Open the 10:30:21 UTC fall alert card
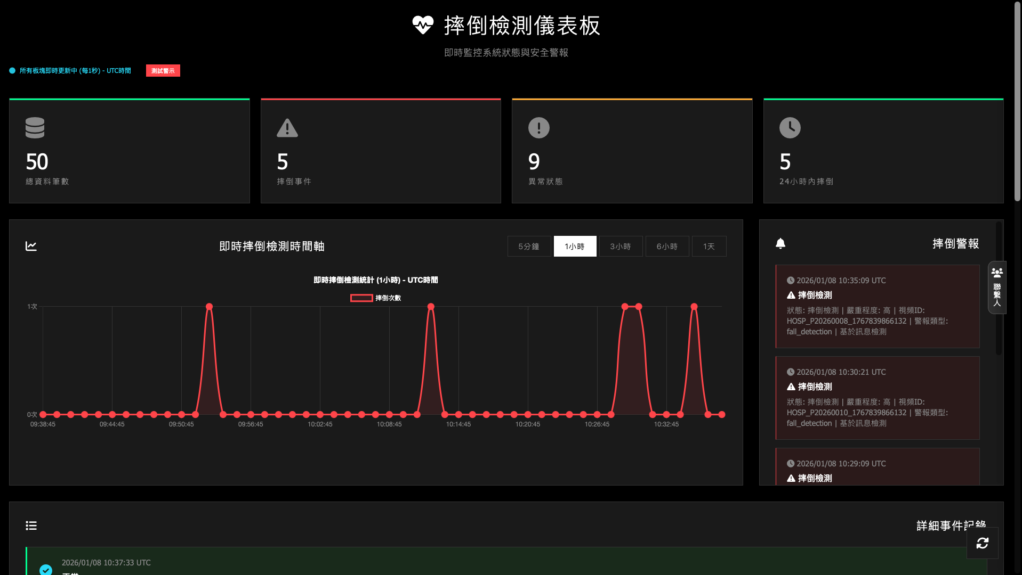The width and height of the screenshot is (1022, 575). point(877,398)
